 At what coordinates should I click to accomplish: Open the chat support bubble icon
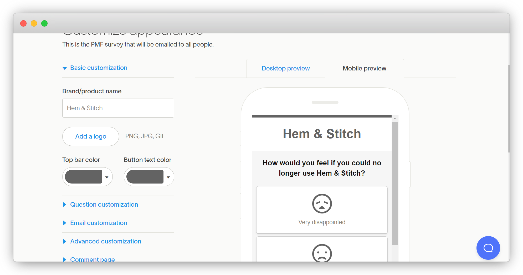488,248
